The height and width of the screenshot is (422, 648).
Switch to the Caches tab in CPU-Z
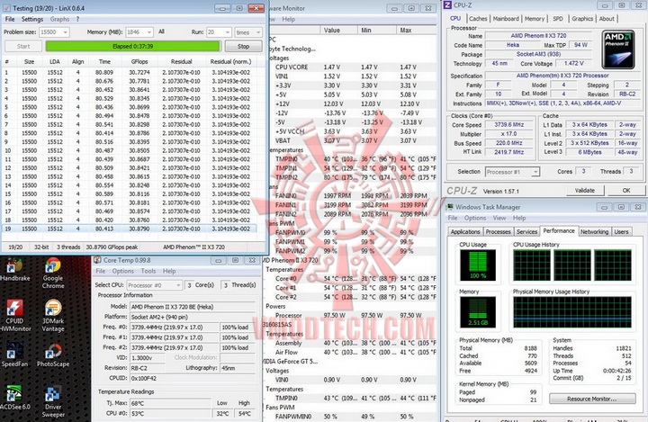pos(478,19)
